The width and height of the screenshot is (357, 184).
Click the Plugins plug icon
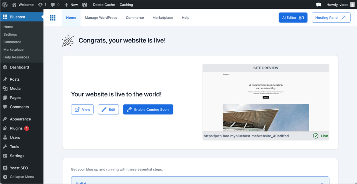pyautogui.click(x=5, y=128)
